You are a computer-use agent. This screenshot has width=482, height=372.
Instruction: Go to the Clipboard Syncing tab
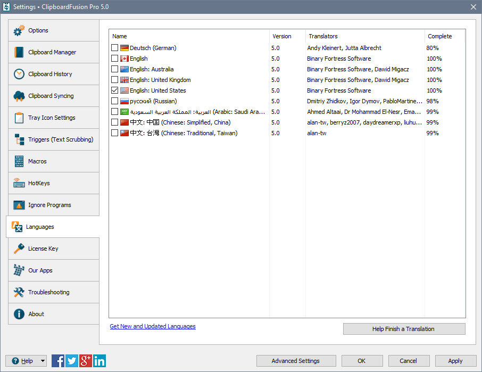(54, 96)
